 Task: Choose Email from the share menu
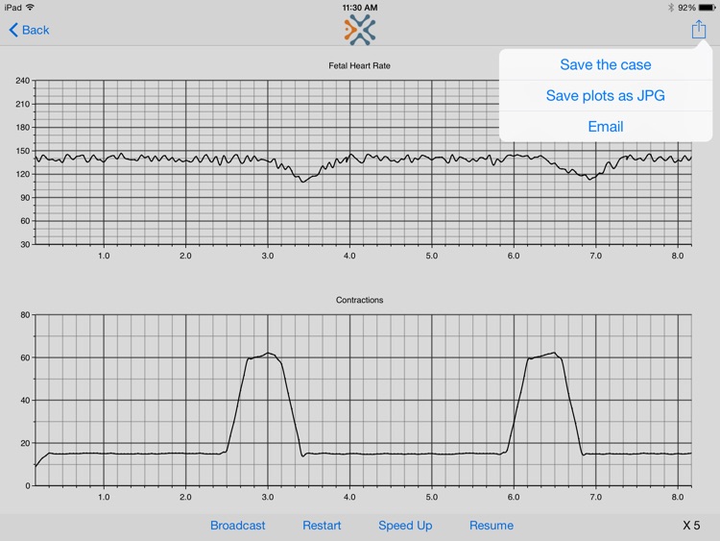coord(605,127)
